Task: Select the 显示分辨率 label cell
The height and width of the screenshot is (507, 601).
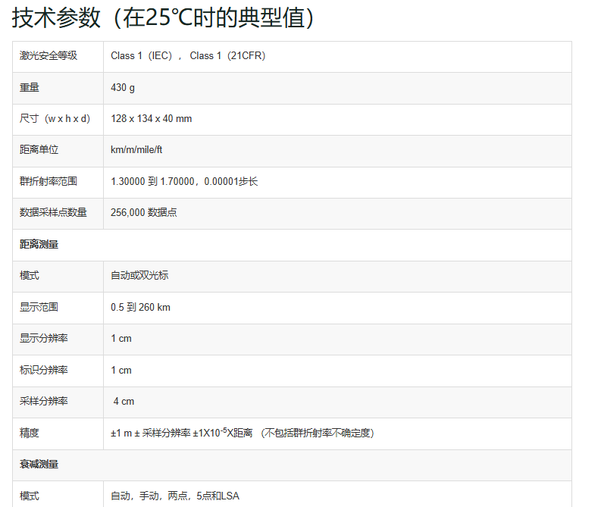Action: pyautogui.click(x=58, y=340)
